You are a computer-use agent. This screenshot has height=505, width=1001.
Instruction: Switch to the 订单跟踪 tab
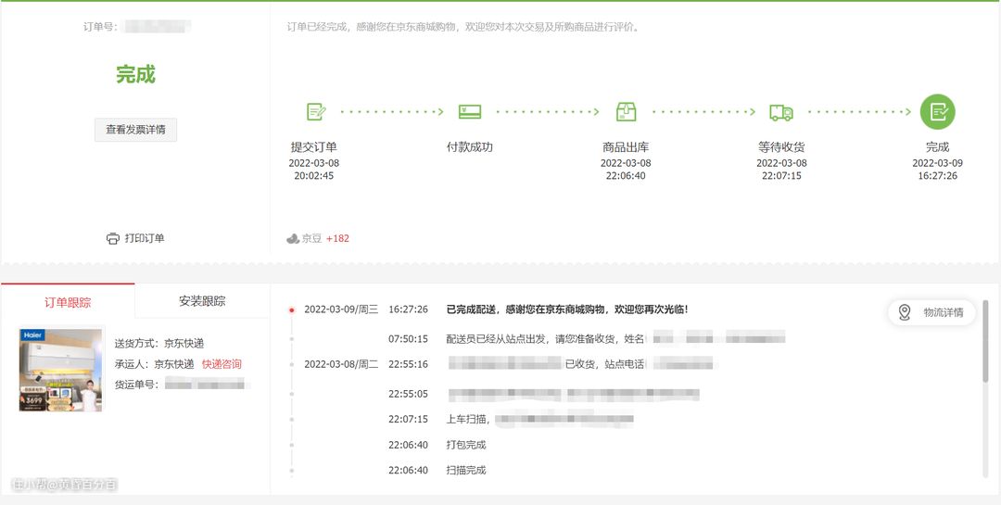tap(68, 302)
